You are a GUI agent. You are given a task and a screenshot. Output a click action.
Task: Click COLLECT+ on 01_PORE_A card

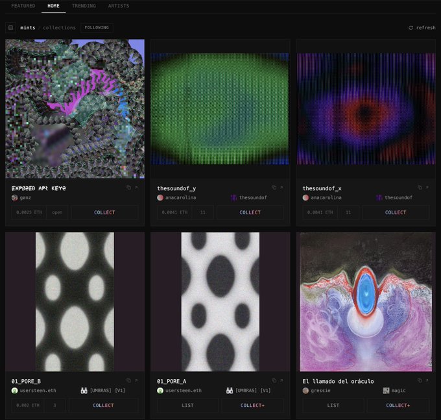point(252,405)
